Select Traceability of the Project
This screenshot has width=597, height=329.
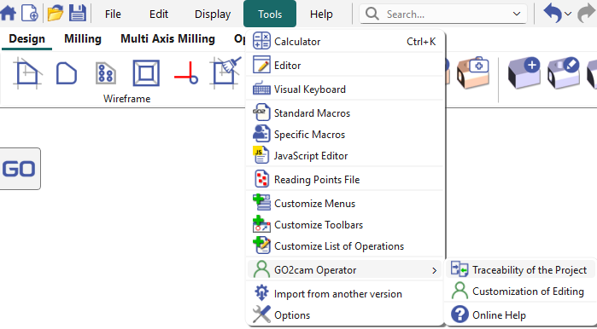[x=520, y=269]
